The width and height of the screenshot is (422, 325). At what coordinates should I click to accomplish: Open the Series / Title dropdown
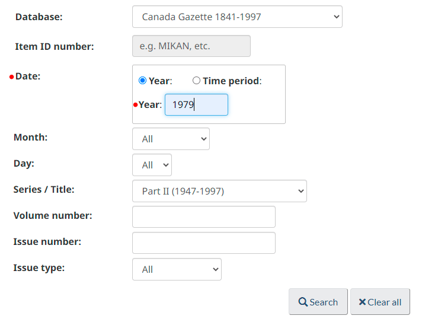(219, 191)
